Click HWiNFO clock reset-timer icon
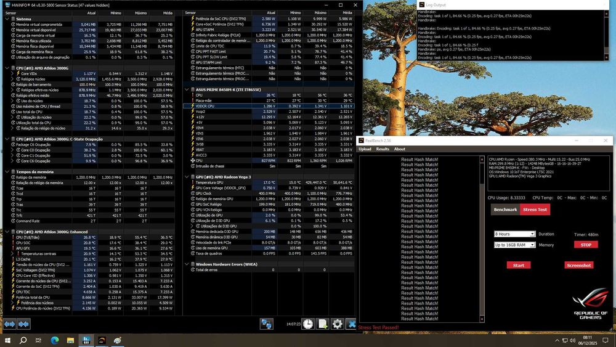This screenshot has height=347, width=616. coord(308,324)
